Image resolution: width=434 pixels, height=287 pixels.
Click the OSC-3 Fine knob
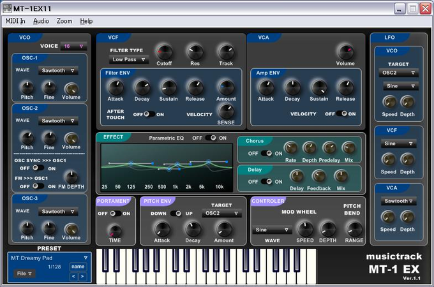click(x=49, y=228)
